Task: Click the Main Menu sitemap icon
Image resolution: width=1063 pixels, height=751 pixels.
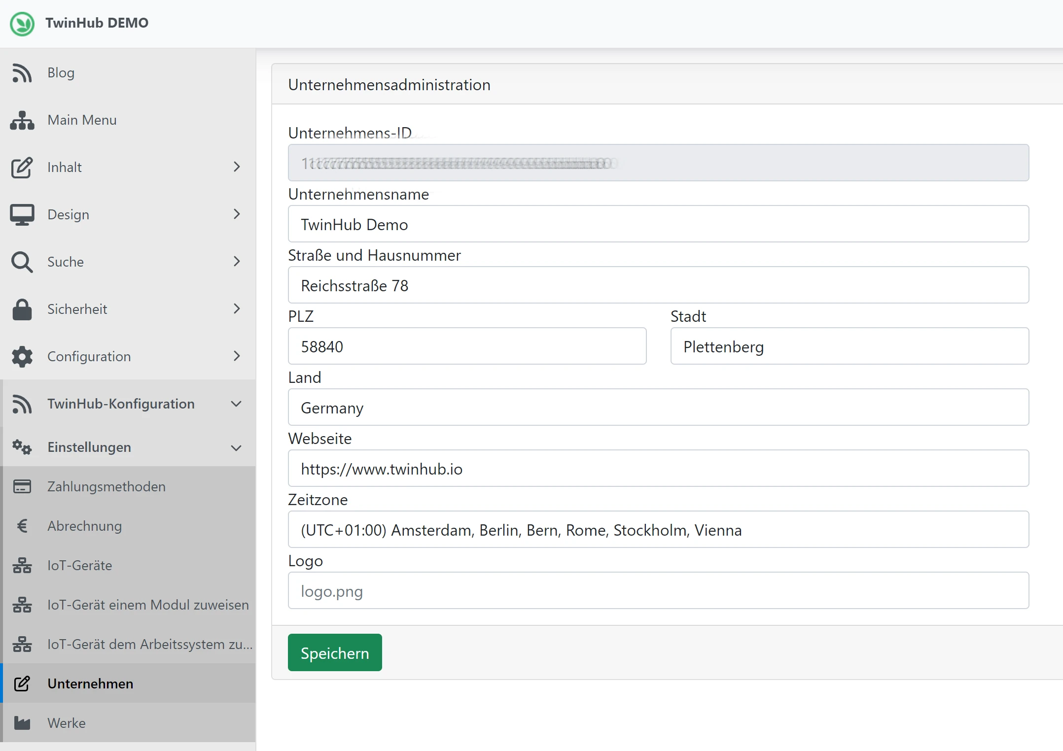Action: tap(22, 120)
